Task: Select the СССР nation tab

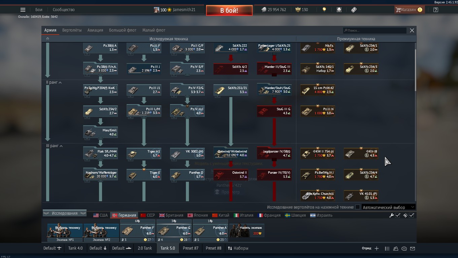Action: tap(148, 215)
